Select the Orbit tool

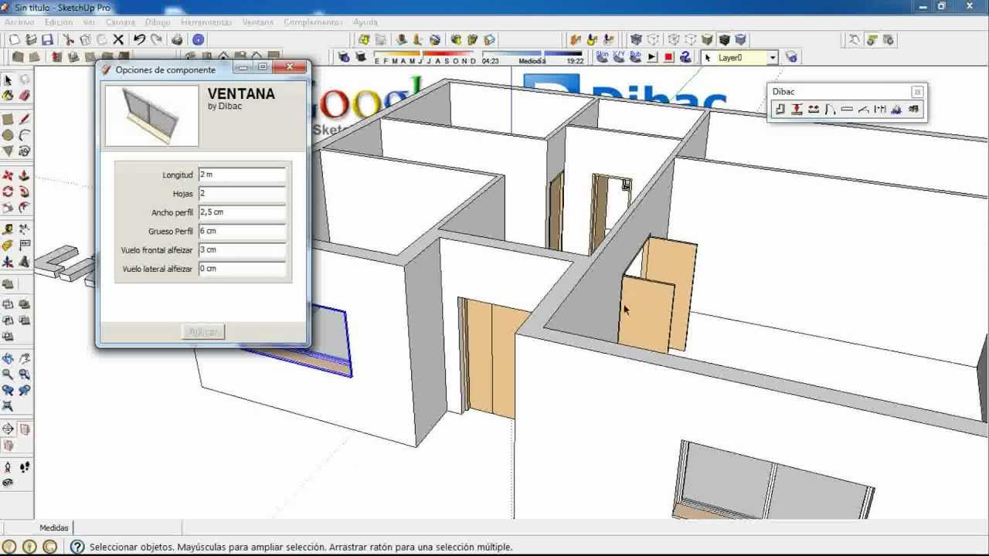coord(8,358)
